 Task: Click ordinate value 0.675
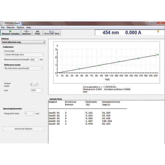89,124
